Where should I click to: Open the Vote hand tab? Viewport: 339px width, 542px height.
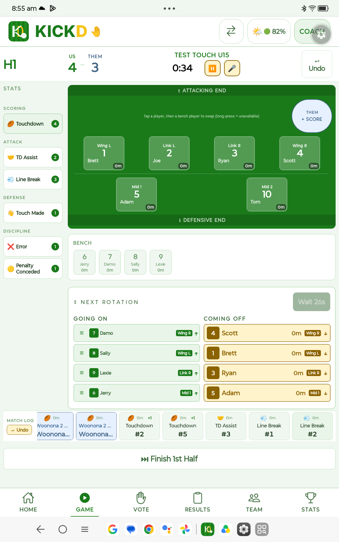141,502
